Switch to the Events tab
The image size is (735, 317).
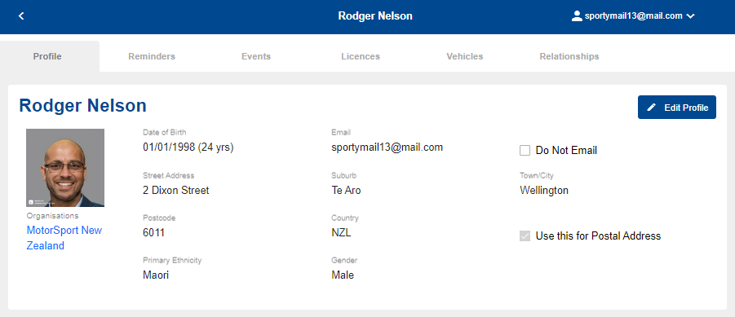(256, 56)
